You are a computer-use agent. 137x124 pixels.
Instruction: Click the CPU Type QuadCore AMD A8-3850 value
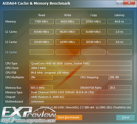pyautogui.click(x=81, y=63)
